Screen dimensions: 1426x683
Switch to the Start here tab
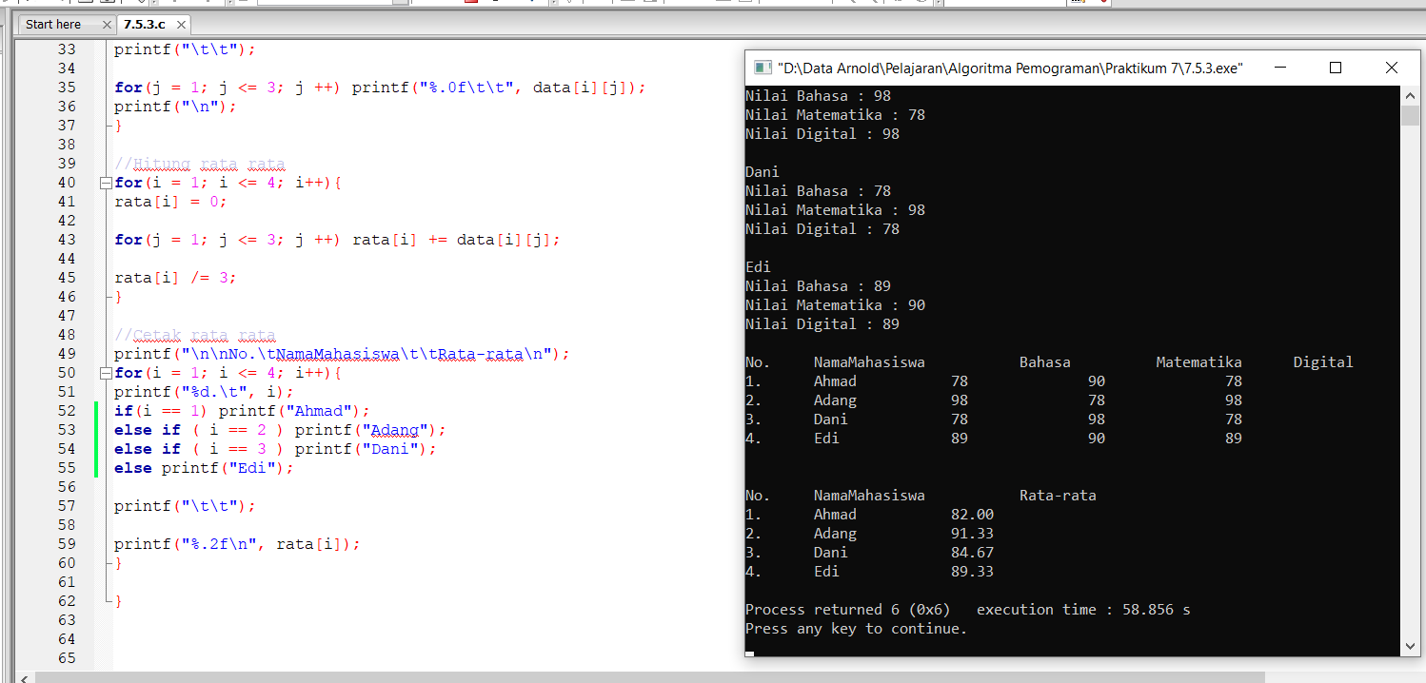[x=53, y=24]
